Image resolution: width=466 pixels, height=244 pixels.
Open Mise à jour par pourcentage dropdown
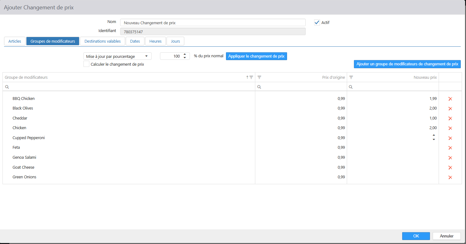(117, 56)
